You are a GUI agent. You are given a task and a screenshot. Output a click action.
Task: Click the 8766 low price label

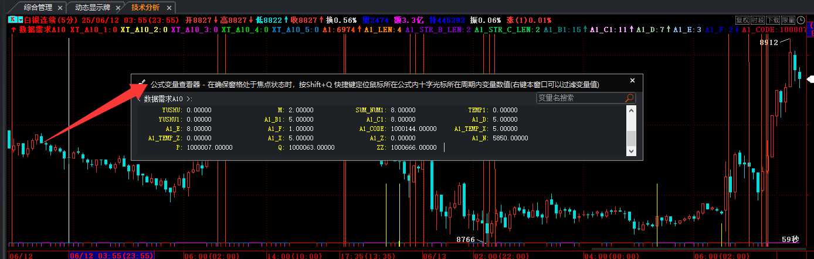click(466, 239)
